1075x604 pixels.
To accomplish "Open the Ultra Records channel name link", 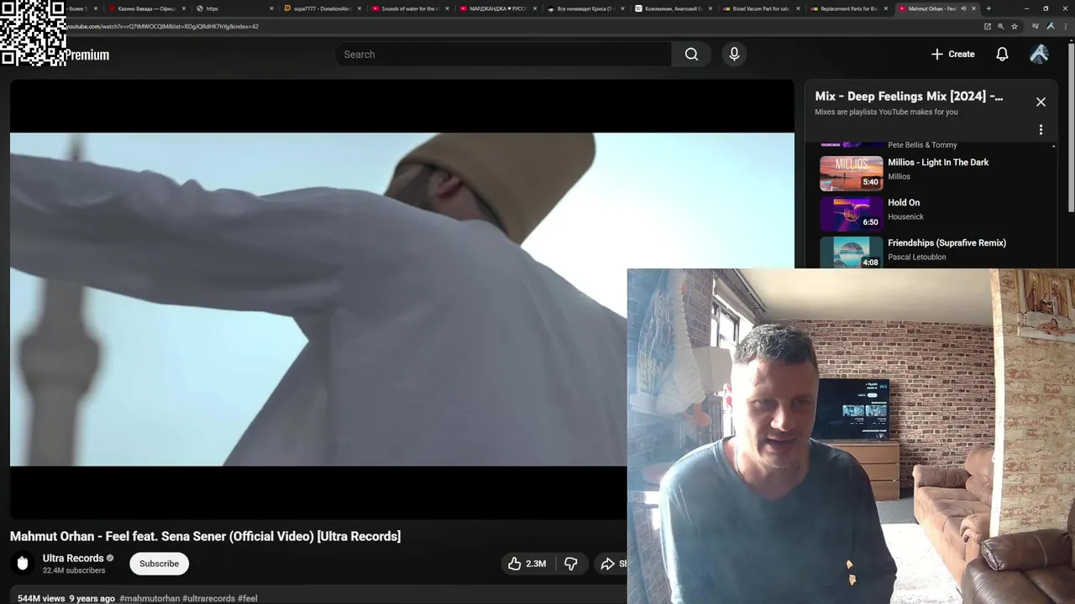I will (x=73, y=558).
